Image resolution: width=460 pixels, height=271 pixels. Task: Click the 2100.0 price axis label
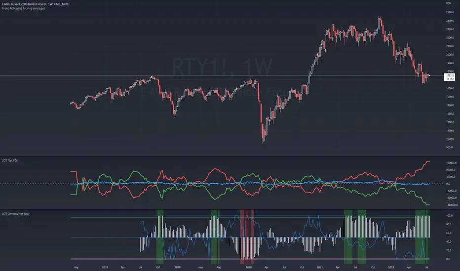coord(450,46)
